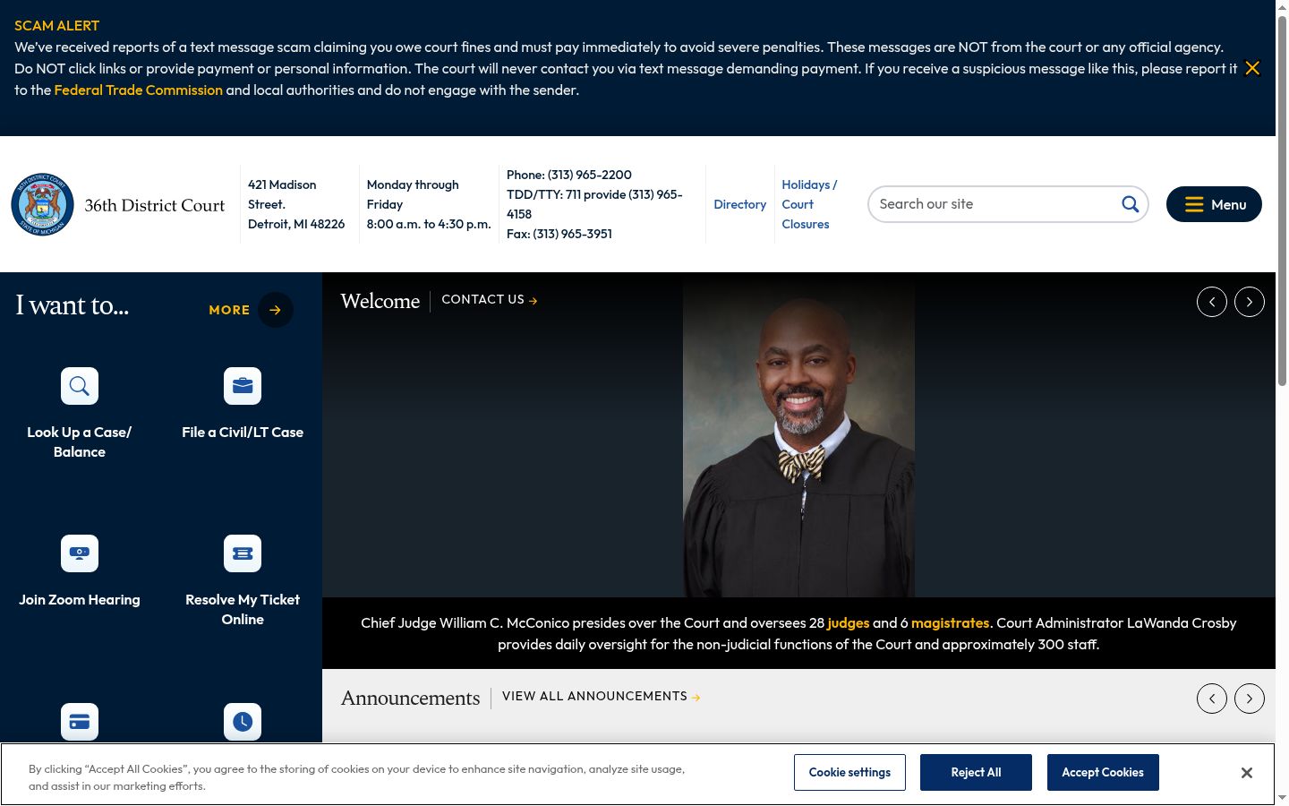Viewport: 1289px width, 806px height.
Task: Click Resolve My Ticket Online icon
Action: pyautogui.click(x=243, y=553)
